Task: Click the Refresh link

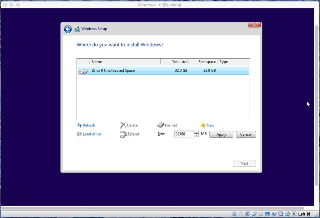Action: pyautogui.click(x=89, y=125)
